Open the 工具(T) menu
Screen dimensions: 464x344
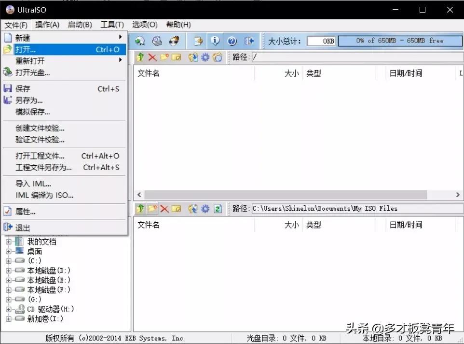[112, 25]
